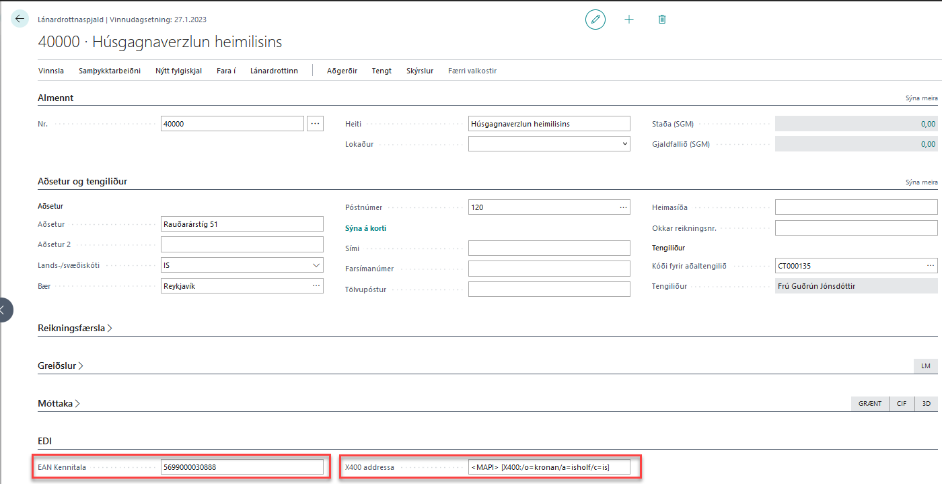Click the trash delete icon
942x484 pixels.
[x=662, y=20]
